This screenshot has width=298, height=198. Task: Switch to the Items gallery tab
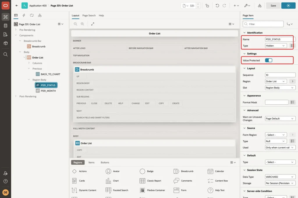coord(91,162)
